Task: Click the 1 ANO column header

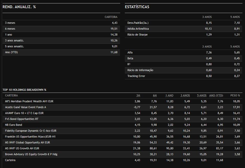Action: click(169, 96)
